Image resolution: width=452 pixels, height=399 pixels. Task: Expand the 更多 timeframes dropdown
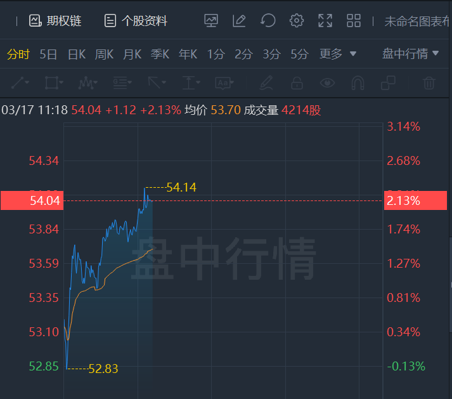[x=338, y=54]
